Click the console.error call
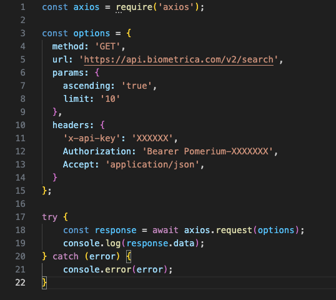Image resolution: width=336 pixels, height=300 pixels. point(117,269)
